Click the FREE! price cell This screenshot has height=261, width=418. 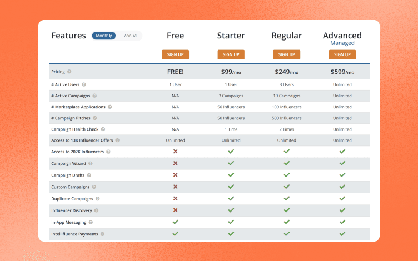pos(176,72)
